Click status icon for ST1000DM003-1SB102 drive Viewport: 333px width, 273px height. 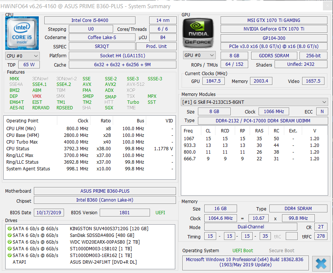pyautogui.click(x=9, y=248)
